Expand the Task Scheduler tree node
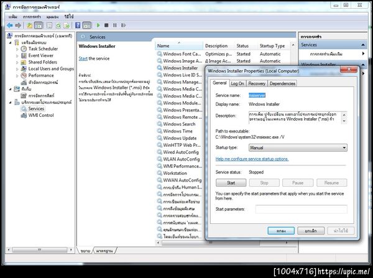The height and width of the screenshot is (278, 373). click(x=17, y=49)
